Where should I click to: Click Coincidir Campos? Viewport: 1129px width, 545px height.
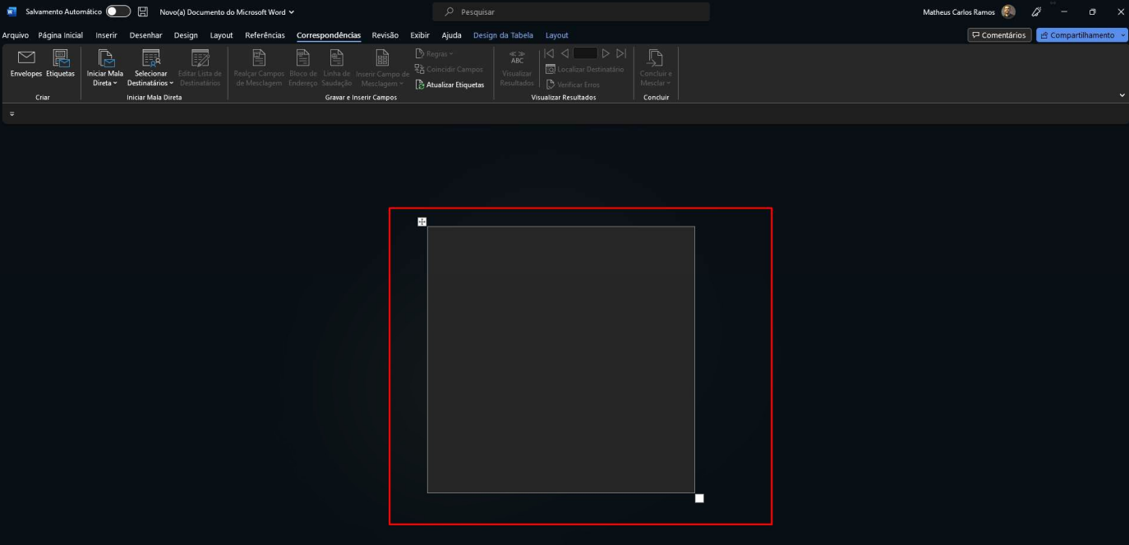(449, 69)
